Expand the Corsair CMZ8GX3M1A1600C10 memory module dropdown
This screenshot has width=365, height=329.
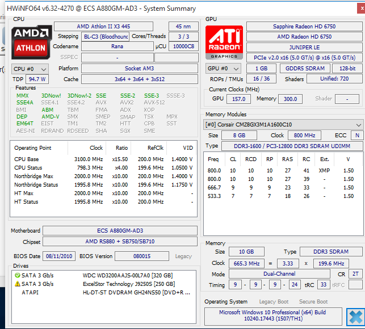[283, 125]
